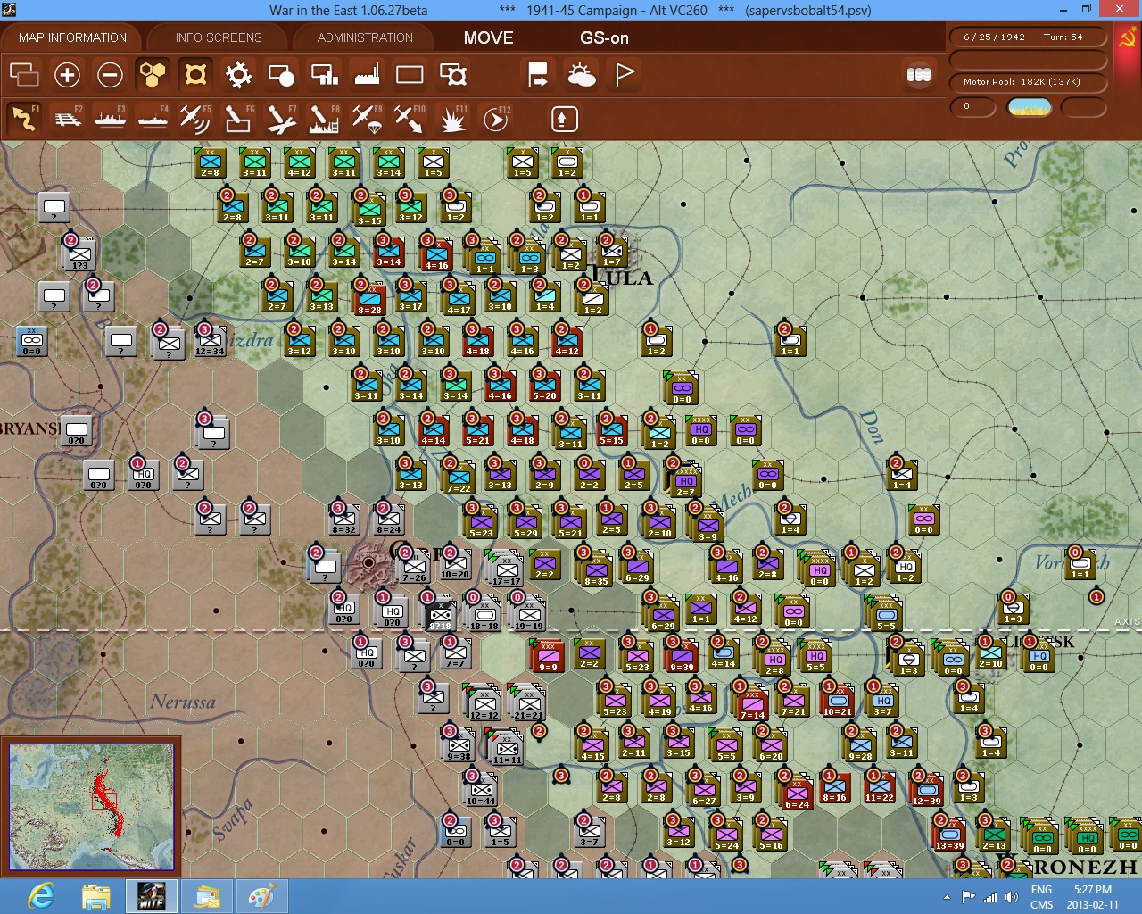The image size is (1142, 914).
Task: Zoom in with the plus icon
Action: [67, 74]
